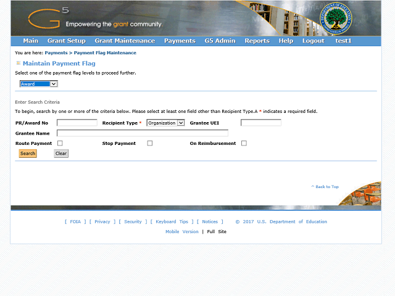
Task: Click the Payment Flag Maintenance breadcrumb link
Action: pos(105,53)
